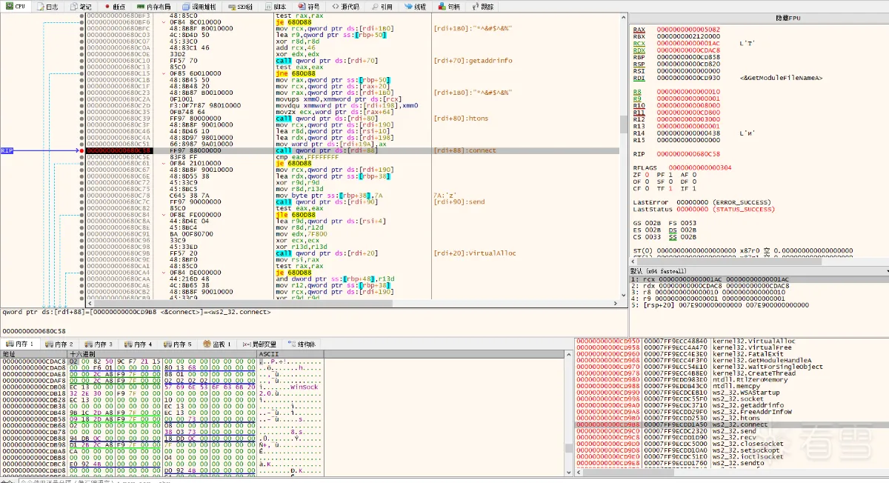Open the x64 fastcall calling convention dropdown
This screenshot has width=889, height=483.
coord(759,271)
